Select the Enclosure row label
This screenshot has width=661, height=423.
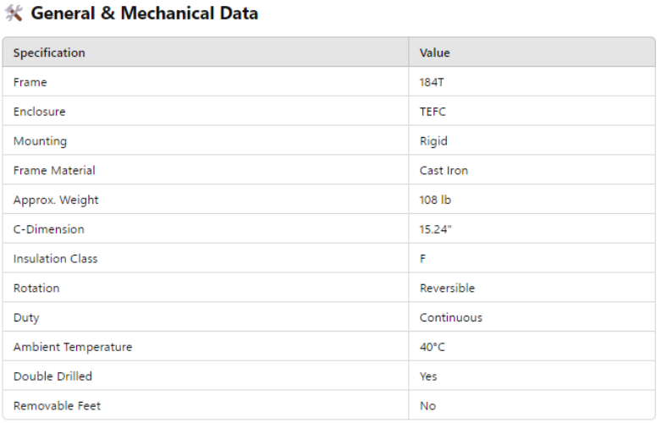click(39, 112)
